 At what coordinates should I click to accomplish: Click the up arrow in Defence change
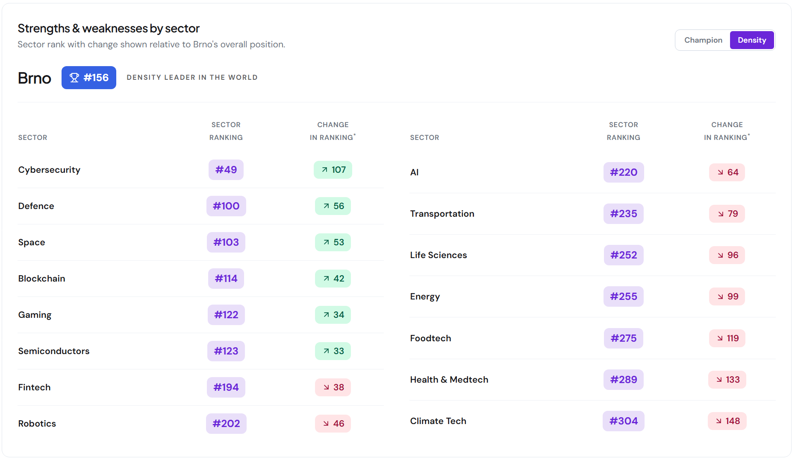(327, 206)
